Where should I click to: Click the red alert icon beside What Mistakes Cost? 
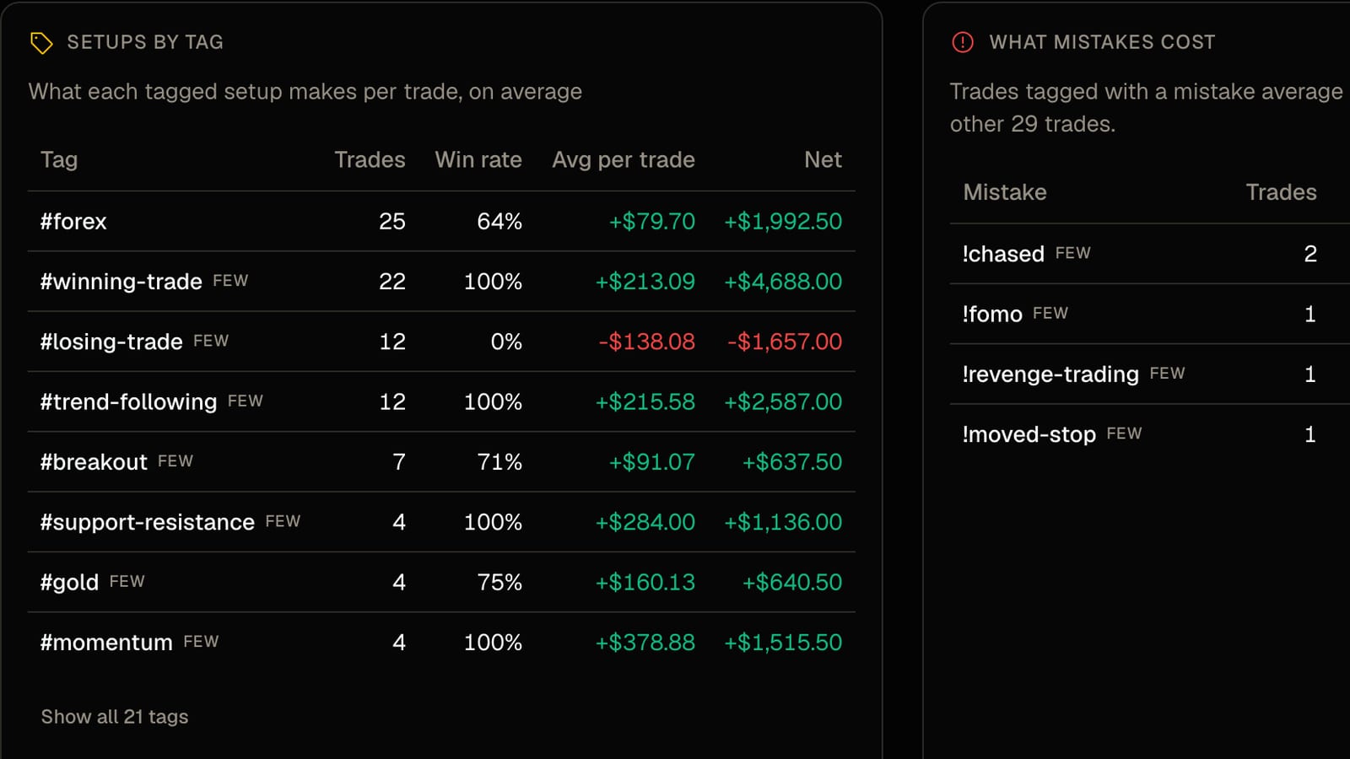[x=963, y=42]
